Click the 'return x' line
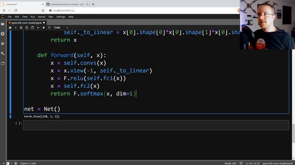Image resolution: width=295 pixels, height=165 pixels. (x=64, y=40)
